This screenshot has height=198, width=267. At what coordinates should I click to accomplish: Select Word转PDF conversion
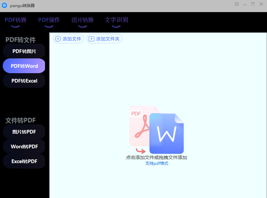(24, 146)
